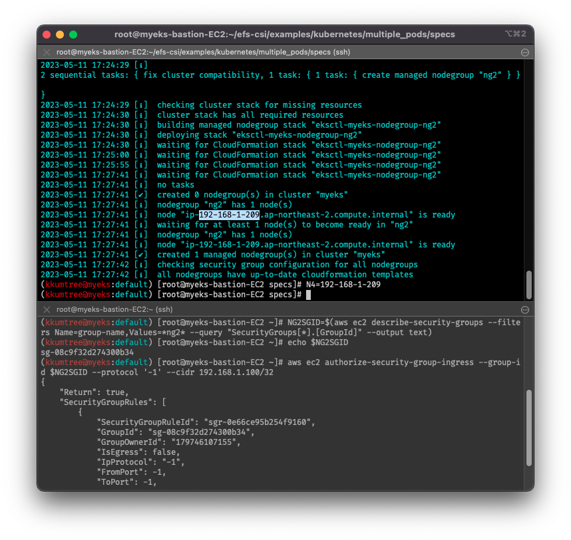The width and height of the screenshot is (571, 540).
Task: Click the --cidr 192.168.1.100/32 argument
Action: [220, 372]
